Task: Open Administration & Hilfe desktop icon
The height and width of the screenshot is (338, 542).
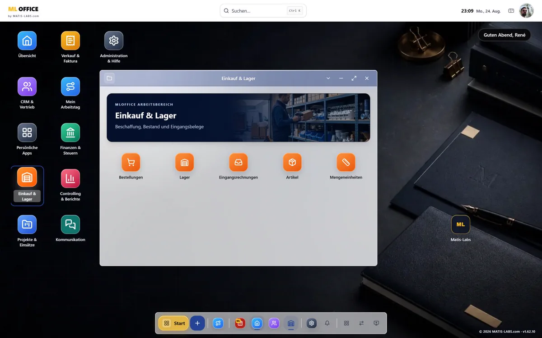Action: pos(114,47)
